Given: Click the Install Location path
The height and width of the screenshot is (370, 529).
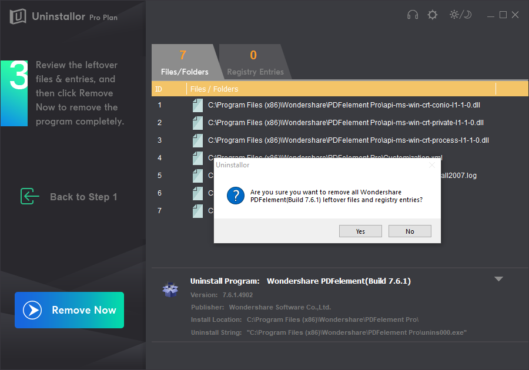Looking at the screenshot, I should [x=333, y=319].
